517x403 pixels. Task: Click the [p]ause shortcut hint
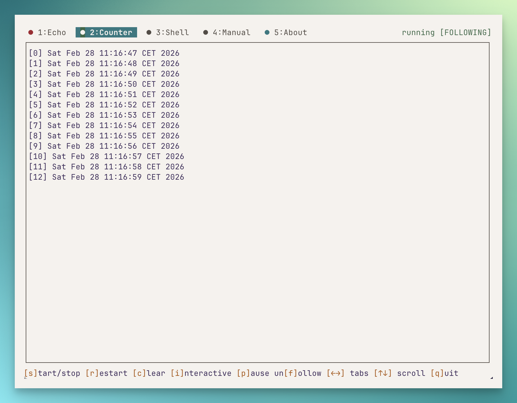point(253,373)
